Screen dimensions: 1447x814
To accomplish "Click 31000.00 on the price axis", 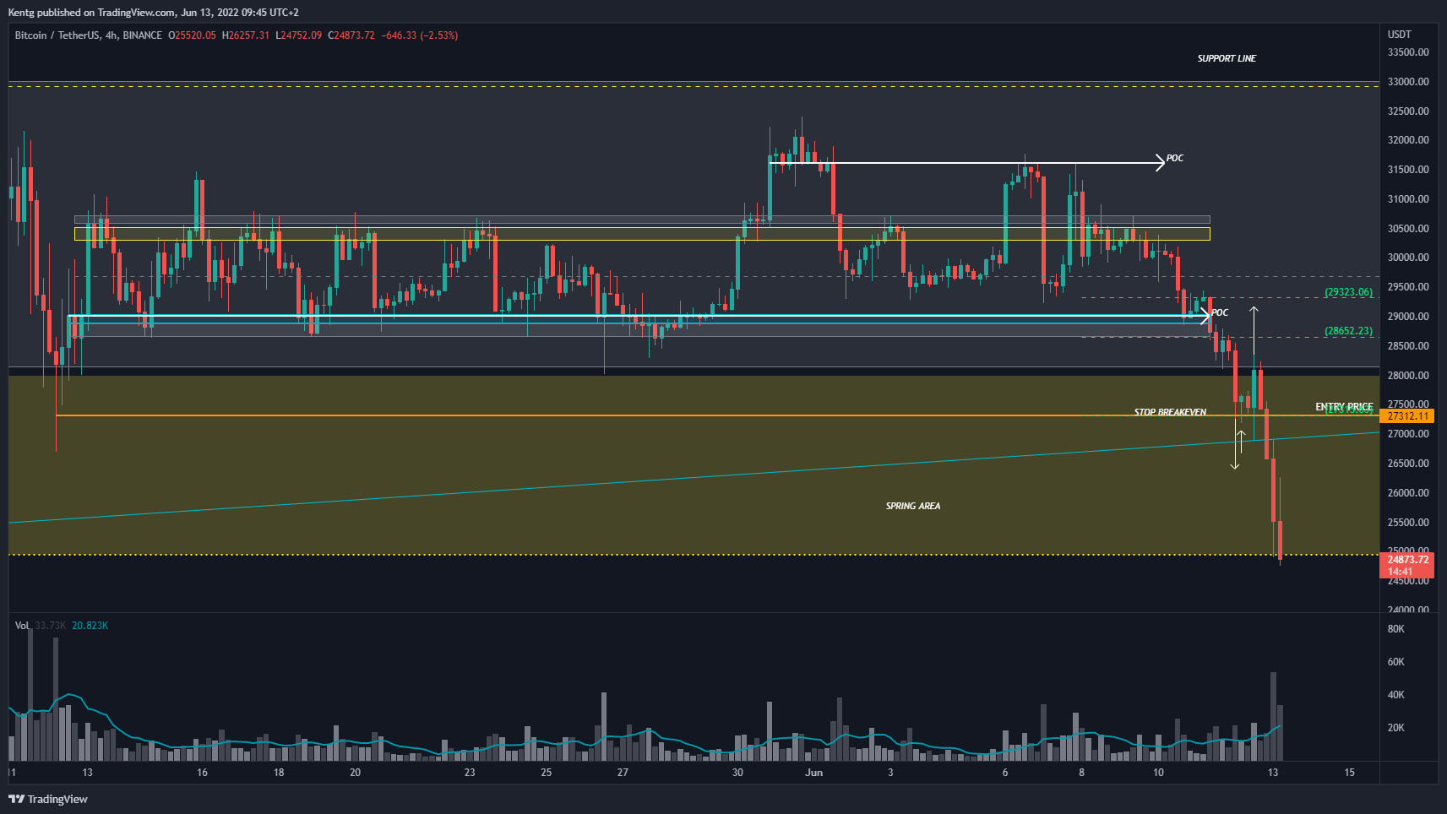I will click(x=1408, y=199).
